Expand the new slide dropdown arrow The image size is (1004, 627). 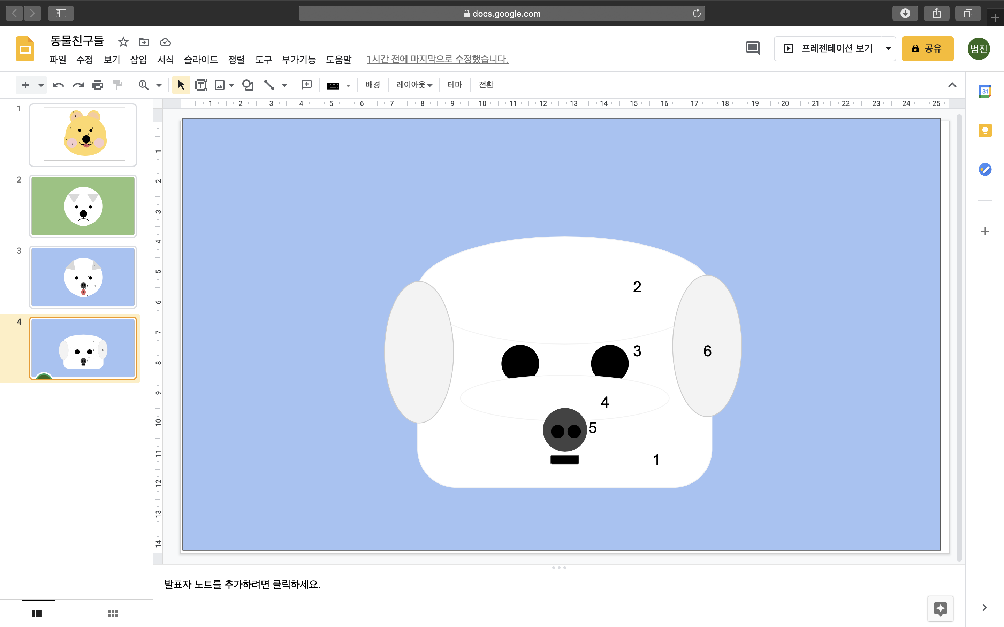pyautogui.click(x=41, y=85)
